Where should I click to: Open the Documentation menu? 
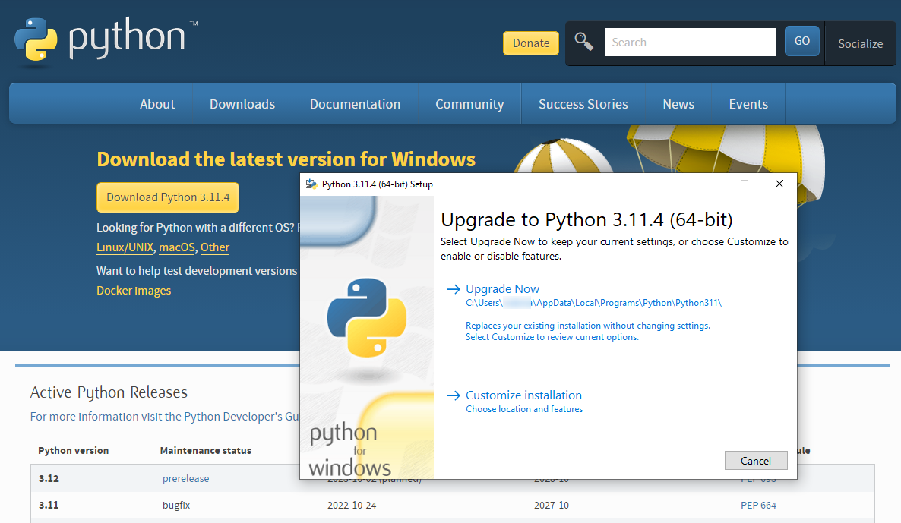tap(355, 104)
